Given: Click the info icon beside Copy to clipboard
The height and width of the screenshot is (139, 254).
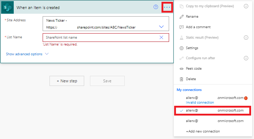Looking at the screenshot, I should coord(246,6).
